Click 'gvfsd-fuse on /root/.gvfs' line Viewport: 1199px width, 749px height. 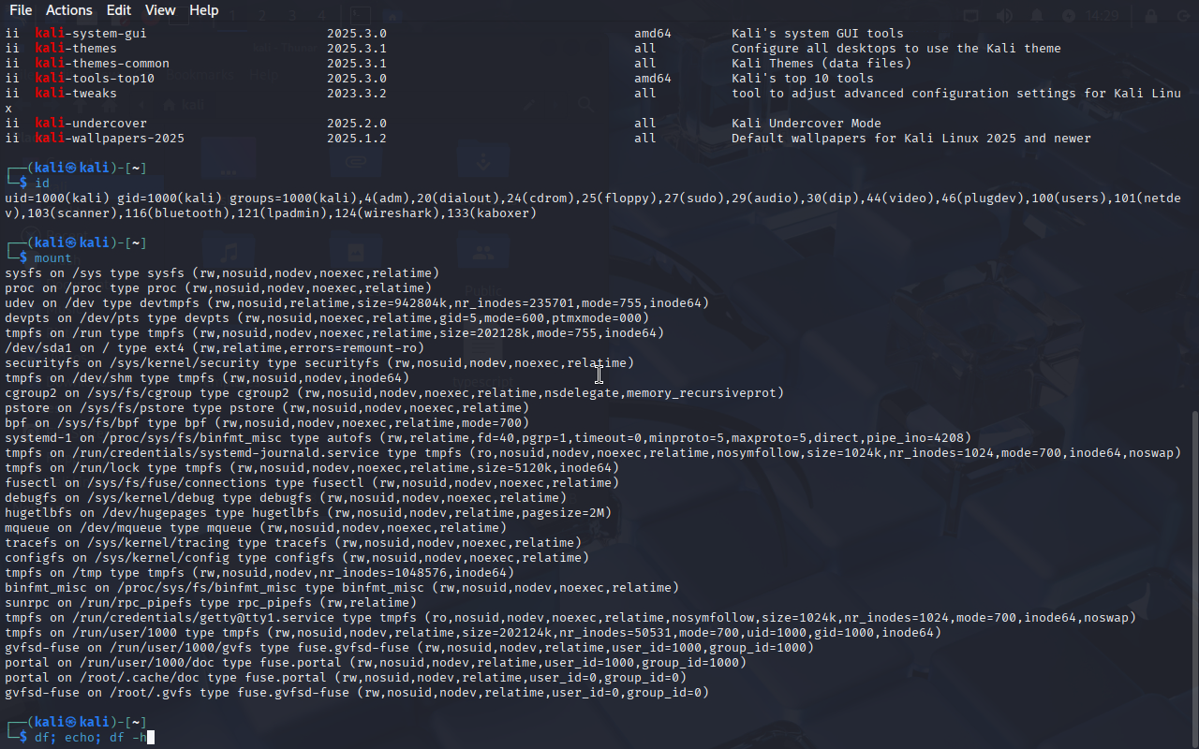[x=357, y=693]
